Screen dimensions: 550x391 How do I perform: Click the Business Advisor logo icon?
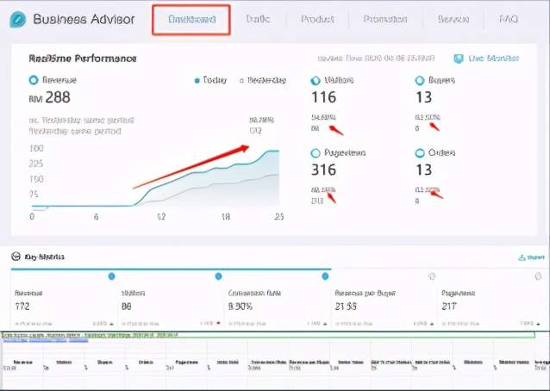point(18,20)
